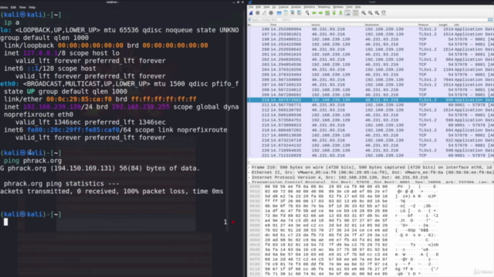Open the Wireless menu
The image size is (494, 277).
[338, 7]
